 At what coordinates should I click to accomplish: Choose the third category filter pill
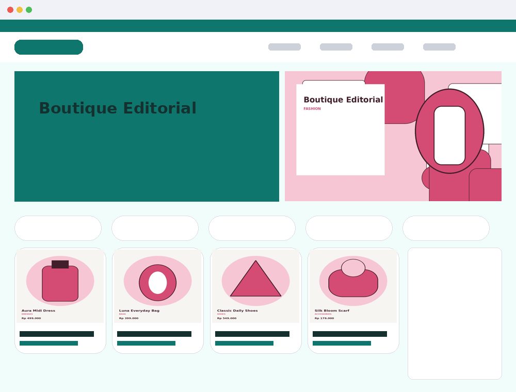click(x=252, y=228)
